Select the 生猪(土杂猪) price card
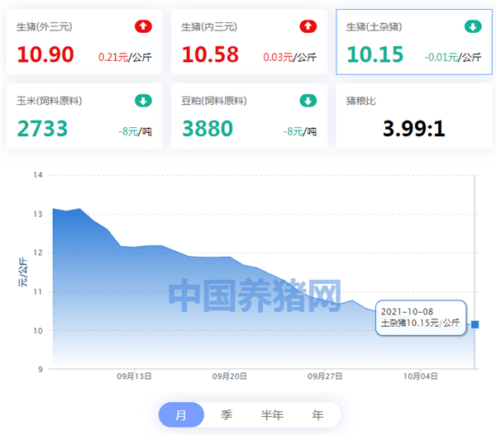 414,42
